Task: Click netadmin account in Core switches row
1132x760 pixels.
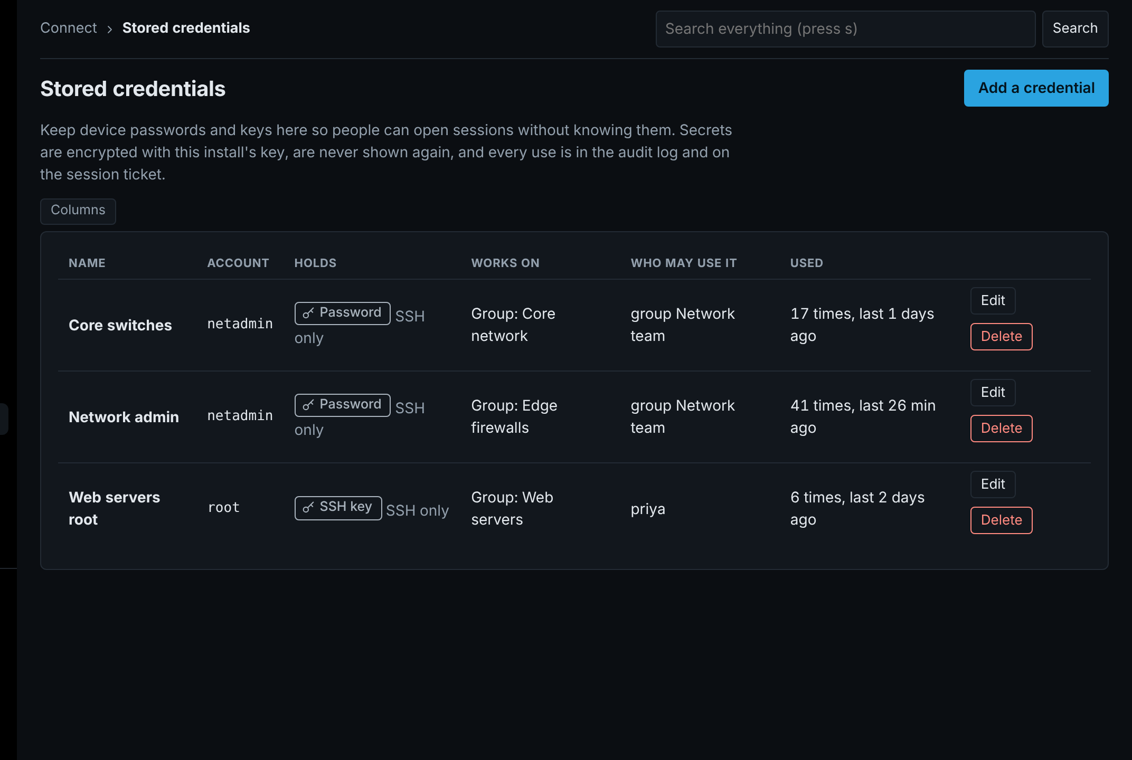Action: point(240,324)
